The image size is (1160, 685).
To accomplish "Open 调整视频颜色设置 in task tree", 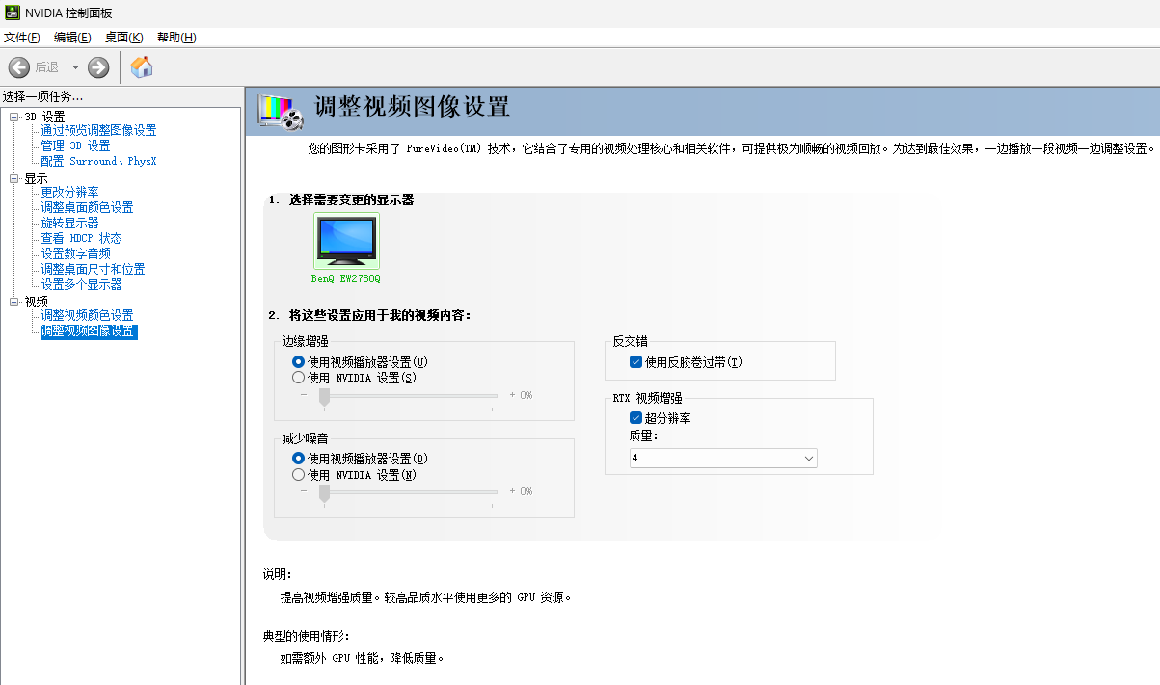I will [x=87, y=315].
